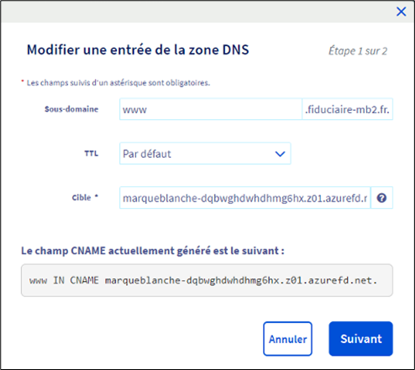
Task: Open the 'Par défaut' TTL dropdown
Action: coord(205,154)
